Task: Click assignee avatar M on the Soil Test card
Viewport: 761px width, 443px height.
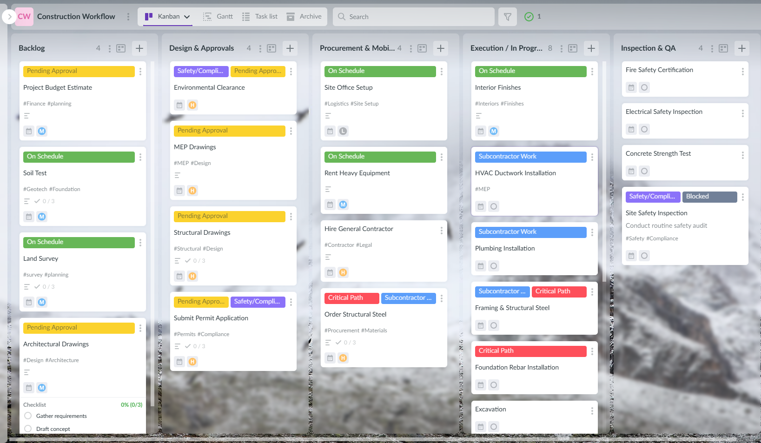Action: point(42,216)
